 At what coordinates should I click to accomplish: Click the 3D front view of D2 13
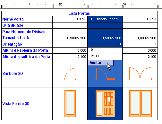click(140, 104)
